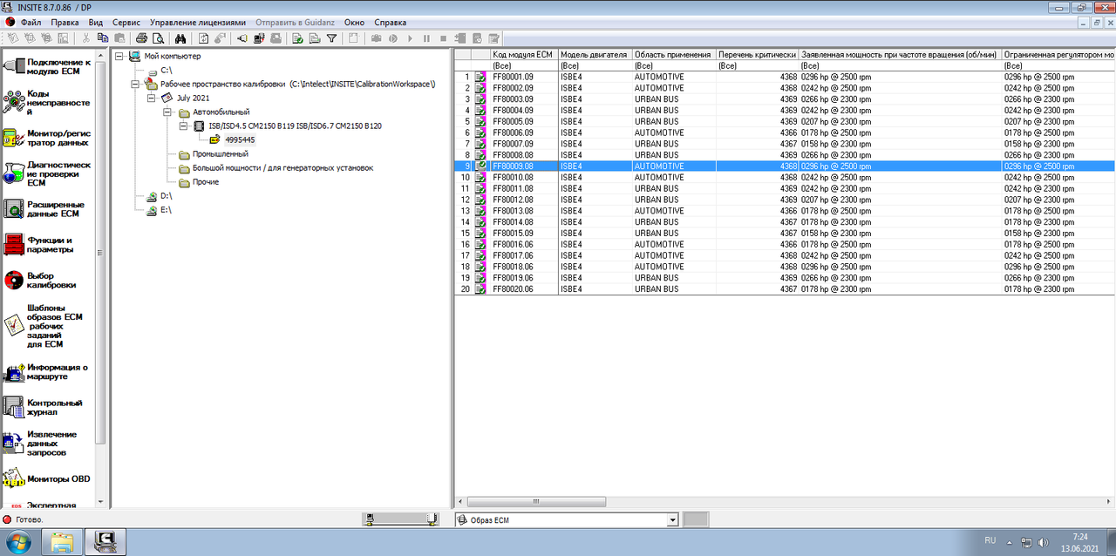Open the Вид menu

[x=96, y=22]
